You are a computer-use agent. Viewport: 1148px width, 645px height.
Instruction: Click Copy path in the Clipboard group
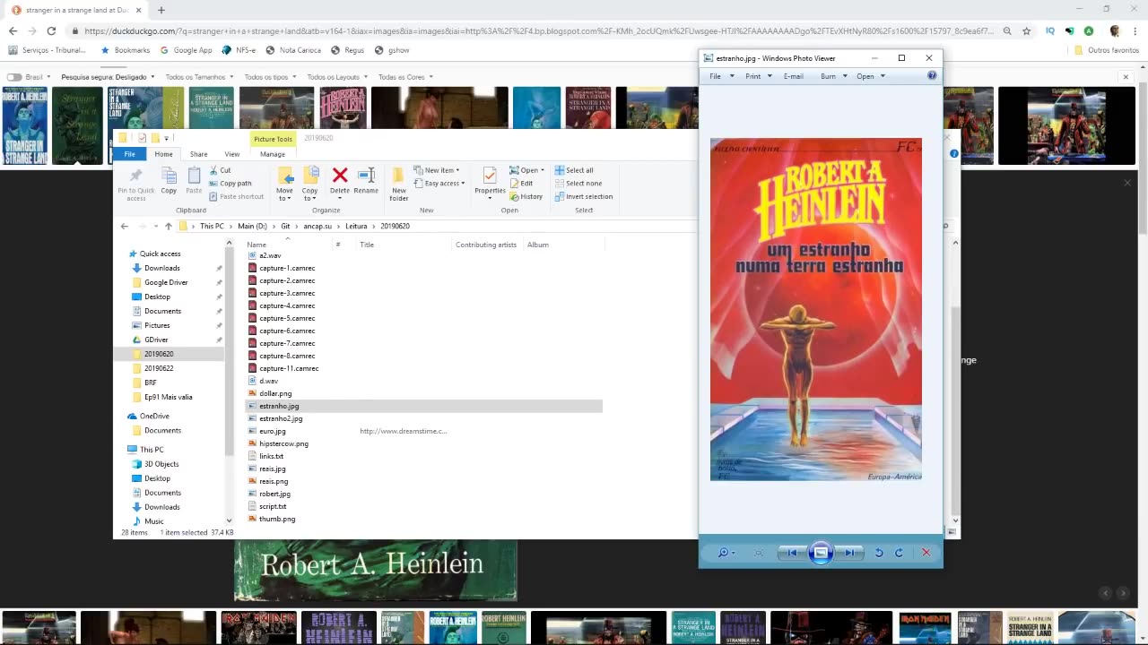pos(230,183)
